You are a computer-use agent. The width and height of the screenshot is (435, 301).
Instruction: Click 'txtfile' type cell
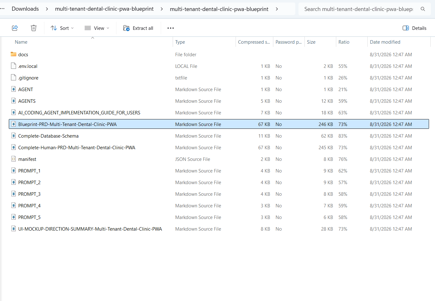click(181, 78)
